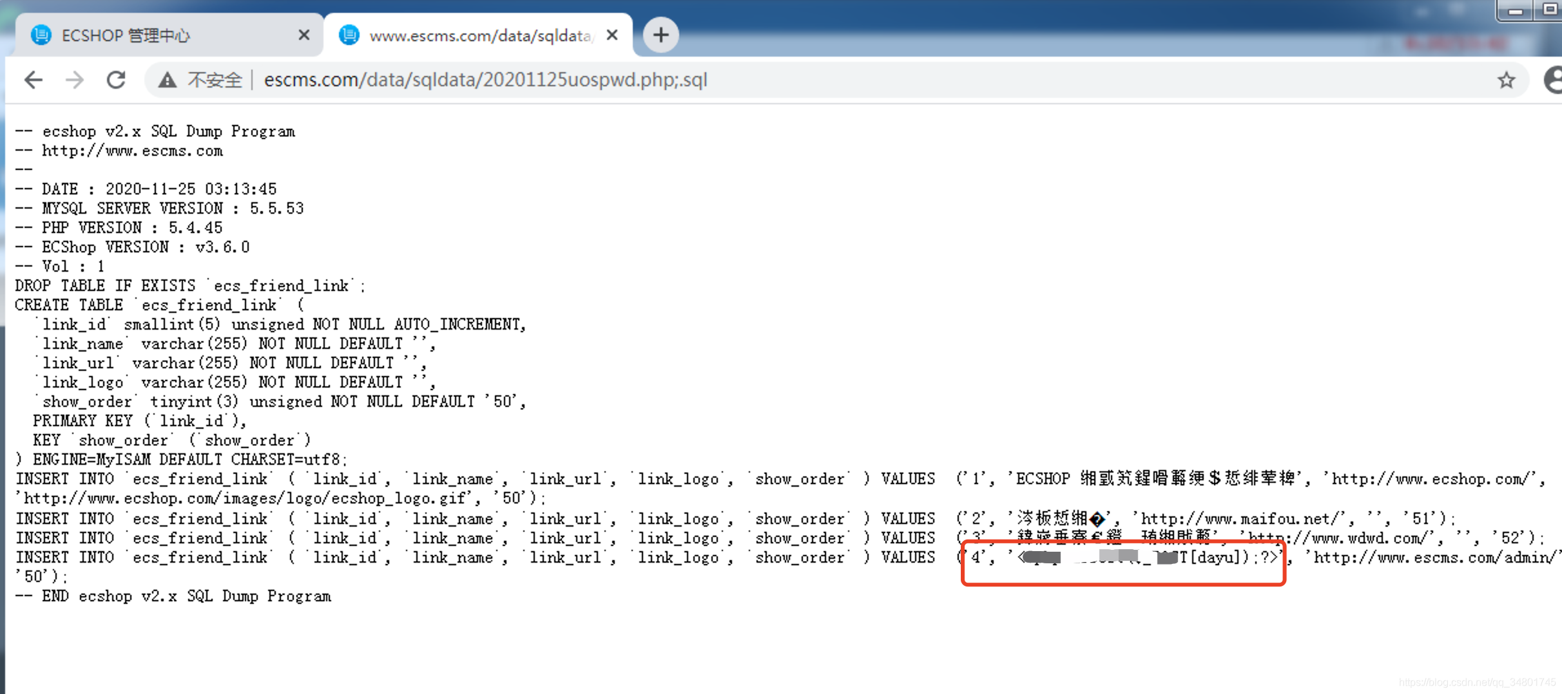Screen dimensions: 1562x694
Task: Close the ECSHOP 管理中心 tab
Action: pos(304,35)
